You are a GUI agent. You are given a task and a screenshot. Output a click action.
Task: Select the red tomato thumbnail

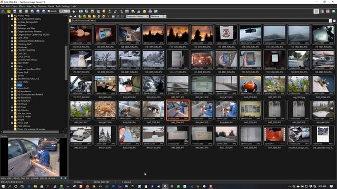click(251, 85)
